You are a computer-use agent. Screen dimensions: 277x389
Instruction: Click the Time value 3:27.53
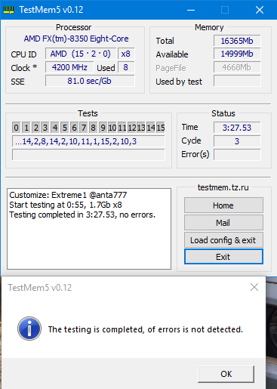click(237, 128)
